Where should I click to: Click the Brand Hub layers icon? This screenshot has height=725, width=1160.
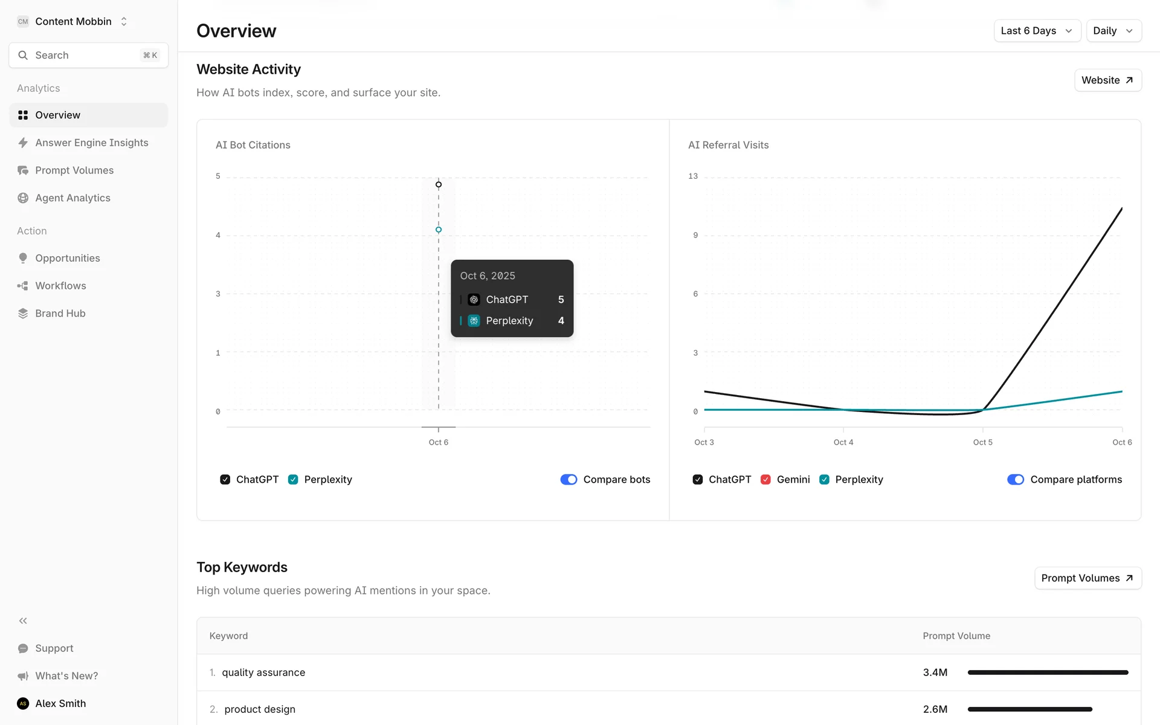point(23,314)
